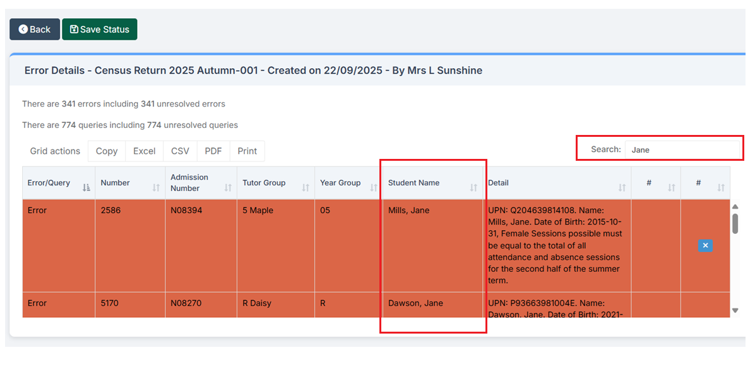755x367 pixels.
Task: Click Year Group sort arrows icon
Action: [373, 188]
